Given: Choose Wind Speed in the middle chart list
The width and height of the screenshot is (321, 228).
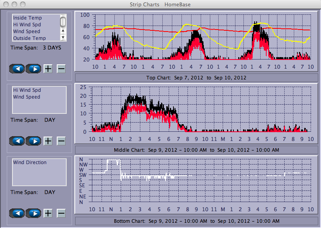Looking at the screenshot, I should click(26, 97).
